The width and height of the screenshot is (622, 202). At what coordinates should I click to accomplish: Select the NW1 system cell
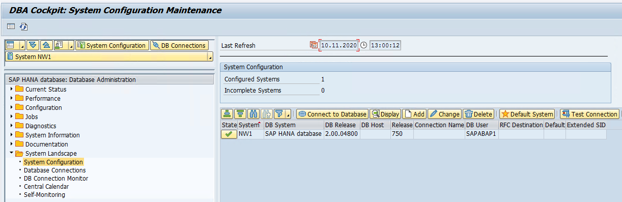(x=250, y=134)
